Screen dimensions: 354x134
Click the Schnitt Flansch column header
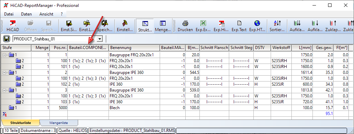click(x=214, y=48)
